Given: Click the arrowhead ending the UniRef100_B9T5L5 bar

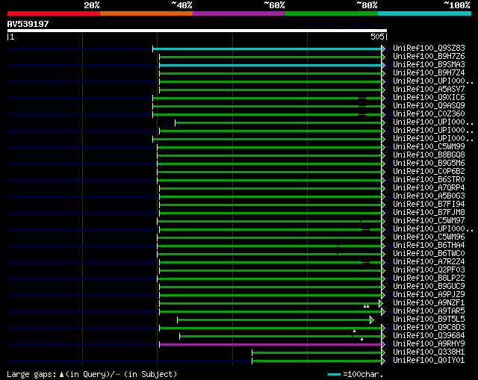Looking at the screenshot, I should click(x=372, y=320).
